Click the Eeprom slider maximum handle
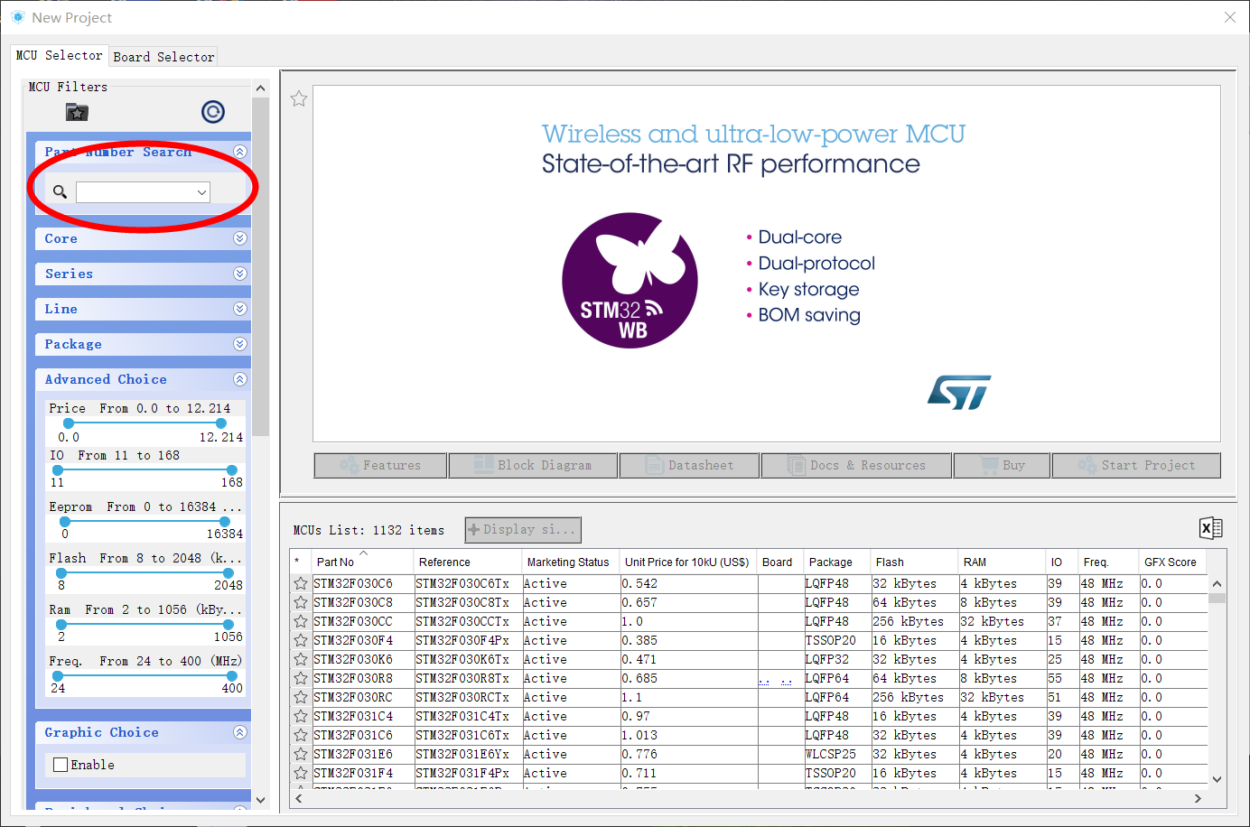 [225, 521]
